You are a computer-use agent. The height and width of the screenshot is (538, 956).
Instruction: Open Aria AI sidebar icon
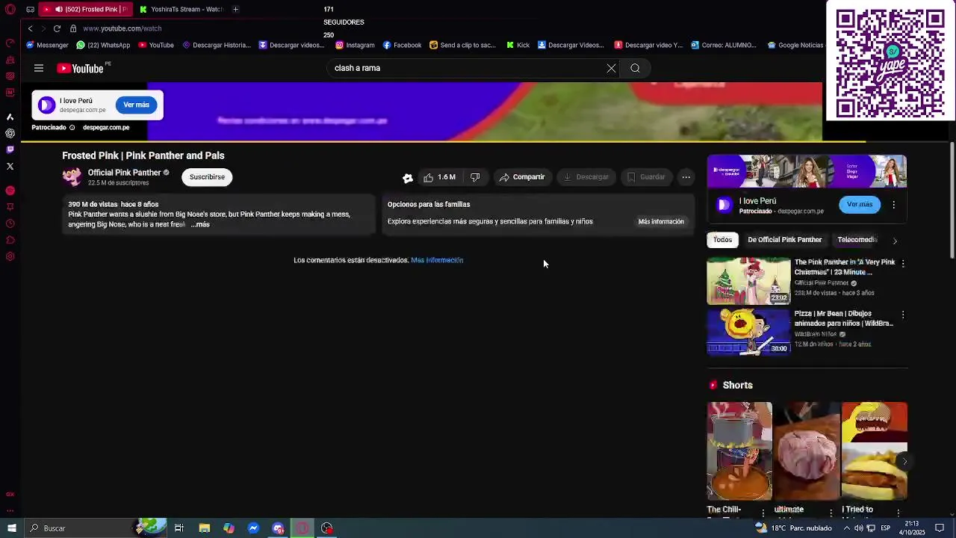(x=10, y=117)
